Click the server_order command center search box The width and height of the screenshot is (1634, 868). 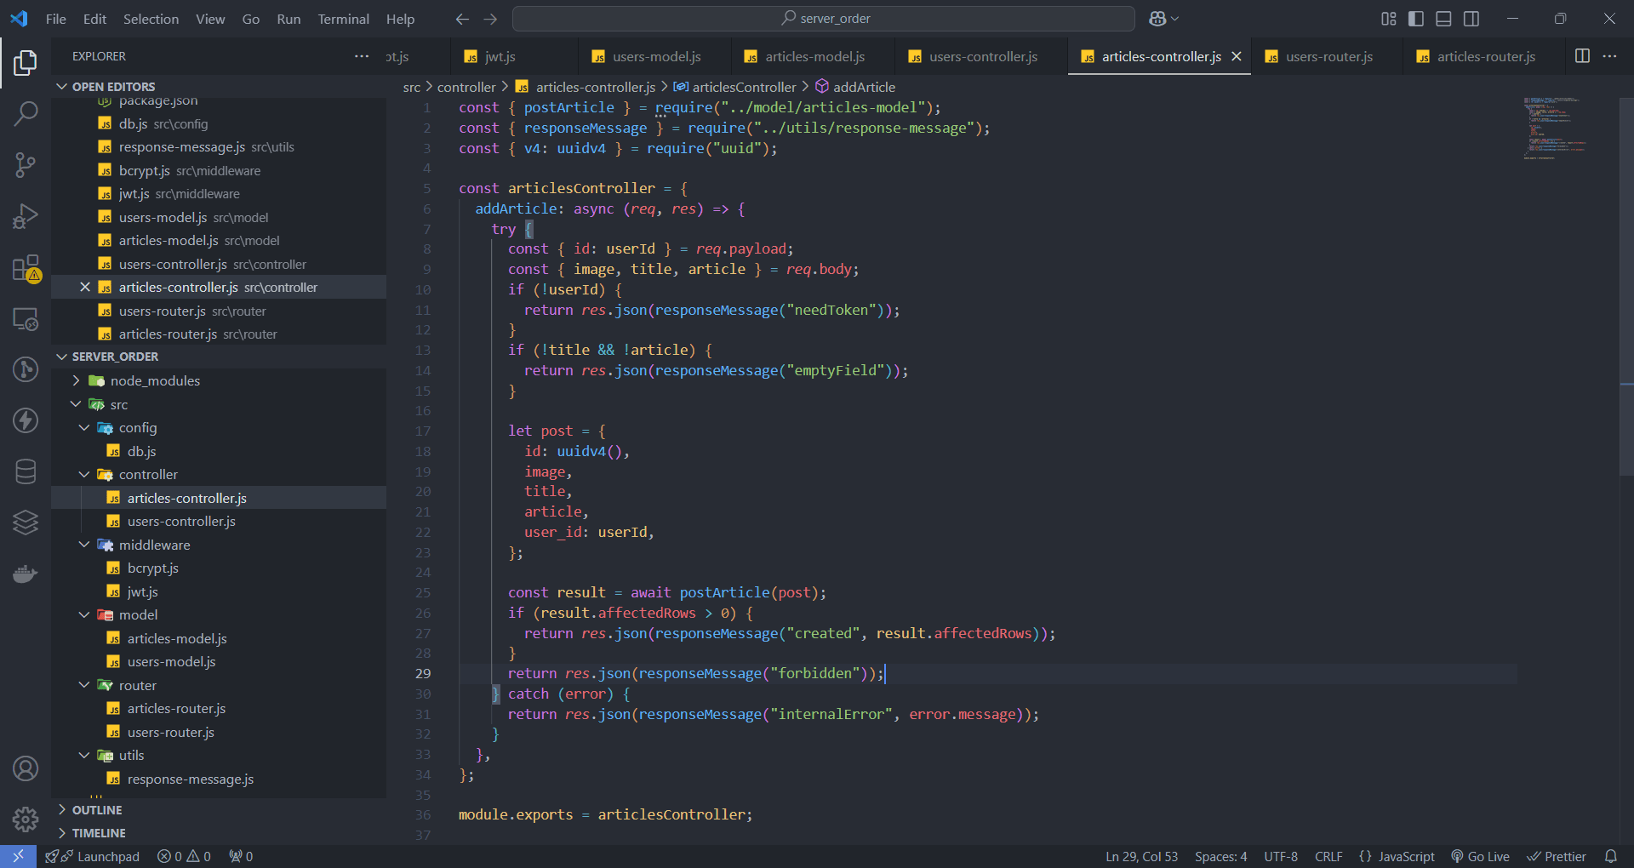point(824,19)
